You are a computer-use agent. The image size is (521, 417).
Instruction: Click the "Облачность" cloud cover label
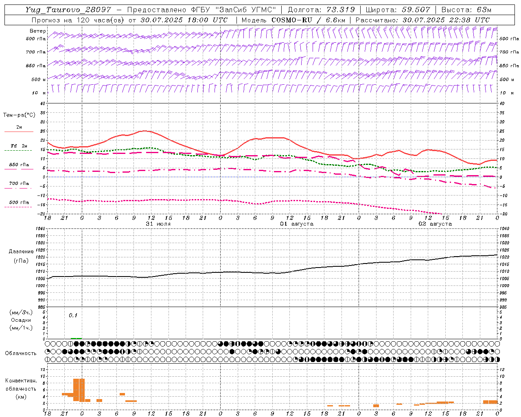point(21,353)
